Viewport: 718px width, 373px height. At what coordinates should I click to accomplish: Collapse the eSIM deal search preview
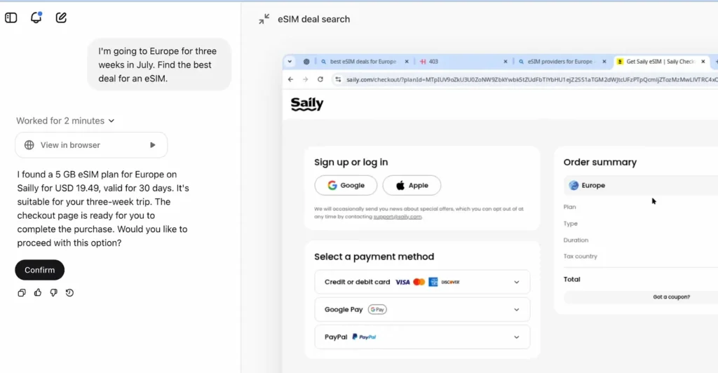(264, 19)
